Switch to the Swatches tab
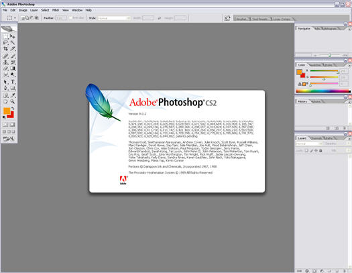Screen dimensions: 352x273 tap(315, 65)
